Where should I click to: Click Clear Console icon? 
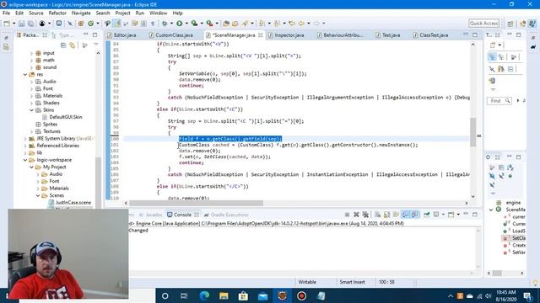click(x=378, y=215)
